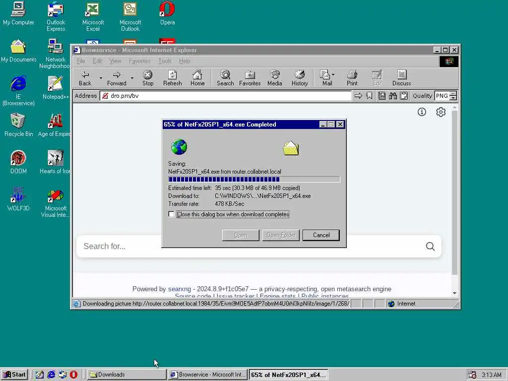Click the Forward toolbar button
The image size is (508, 381).
point(117,78)
